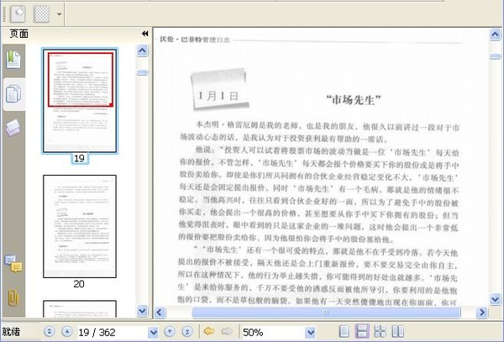Click the 50% zoom level field
Screen dimensions: 504x342
pos(273,332)
